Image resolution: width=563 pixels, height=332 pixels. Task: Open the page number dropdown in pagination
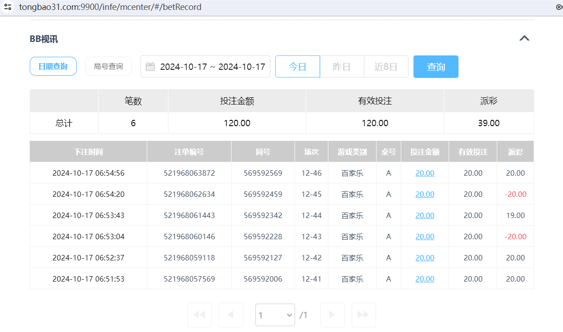click(275, 315)
